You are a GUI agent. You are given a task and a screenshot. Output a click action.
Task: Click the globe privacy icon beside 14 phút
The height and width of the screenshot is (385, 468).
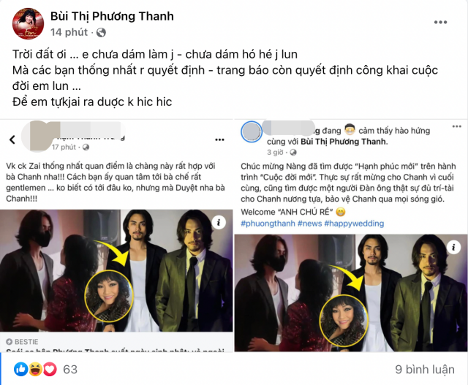pyautogui.click(x=101, y=32)
